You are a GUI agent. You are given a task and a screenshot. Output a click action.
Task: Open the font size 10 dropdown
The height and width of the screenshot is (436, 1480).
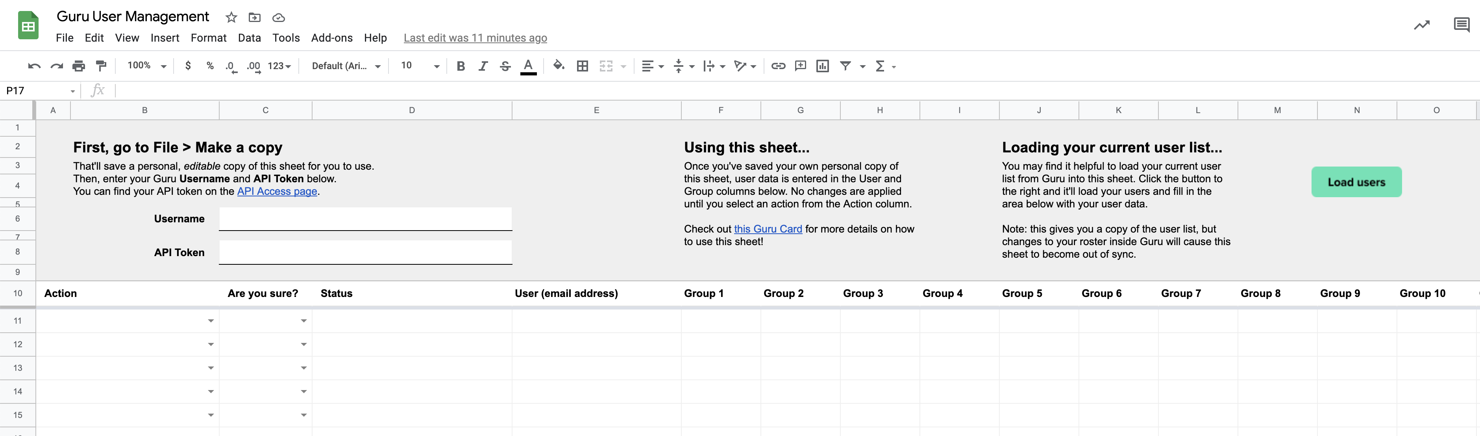point(420,66)
